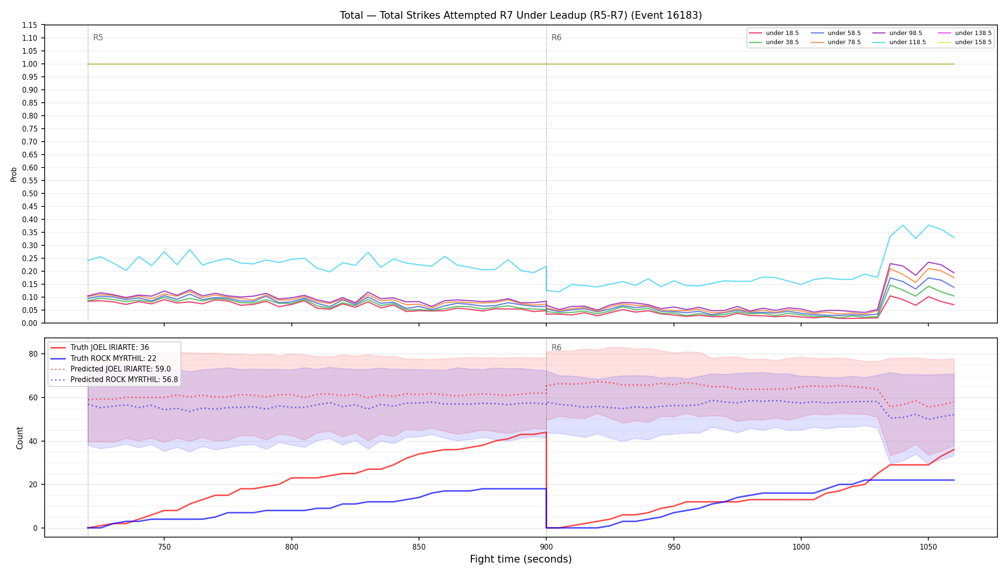
Task: Click the 0.50 tick on Prob axis
Action: pos(30,194)
